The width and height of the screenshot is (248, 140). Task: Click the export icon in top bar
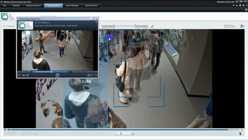coord(234,6)
